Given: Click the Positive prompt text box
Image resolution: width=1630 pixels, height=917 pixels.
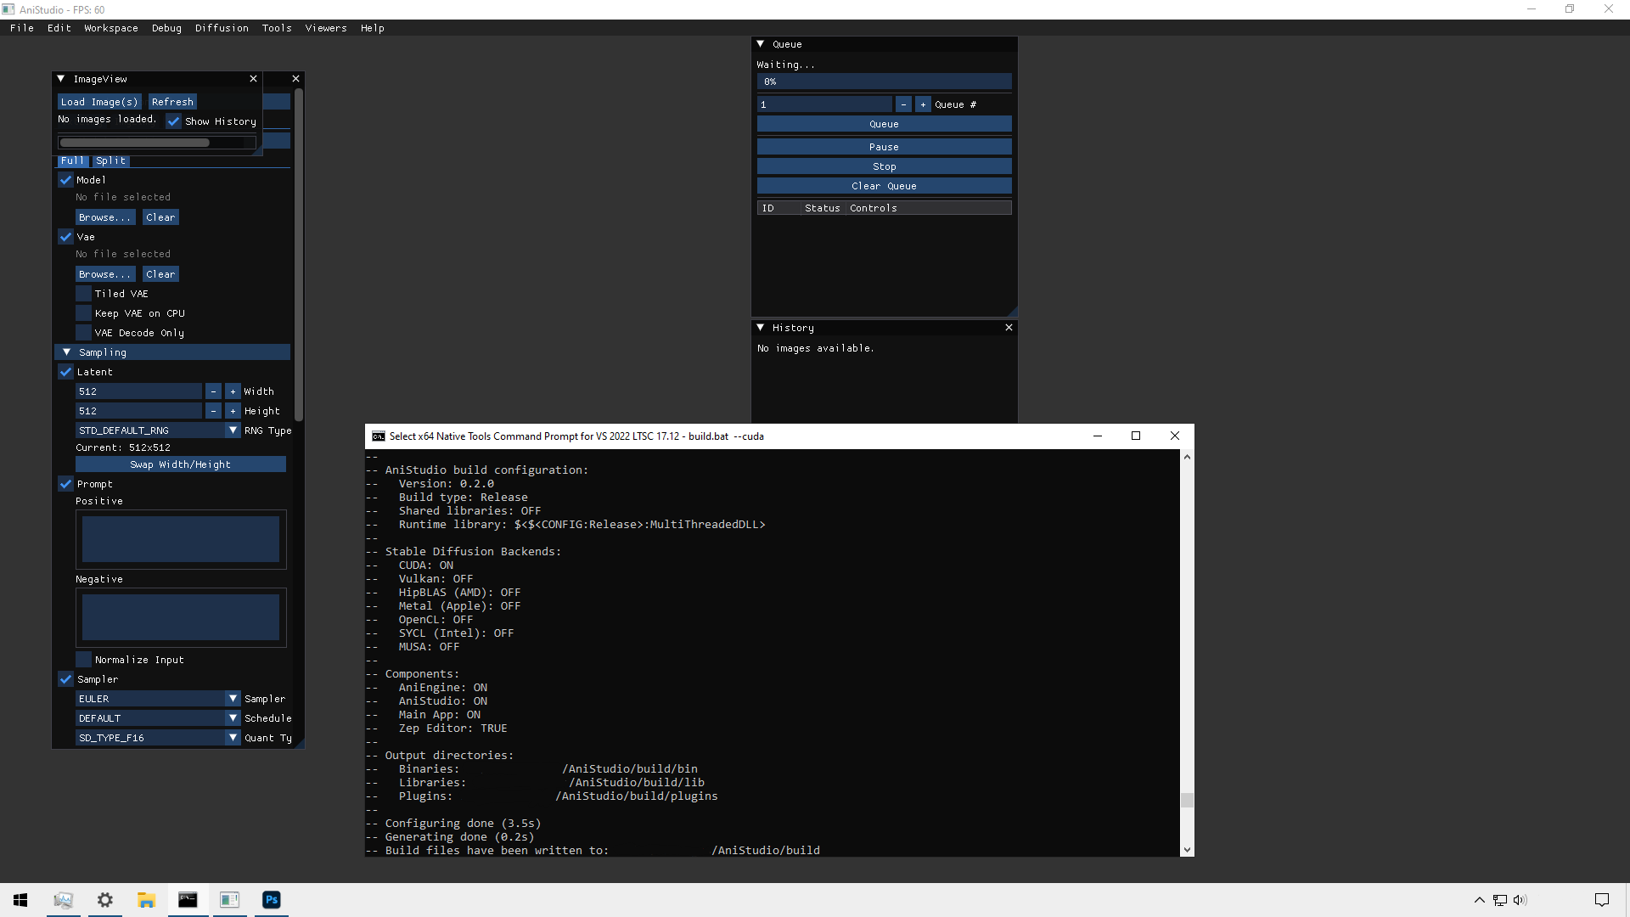Looking at the screenshot, I should tap(181, 539).
